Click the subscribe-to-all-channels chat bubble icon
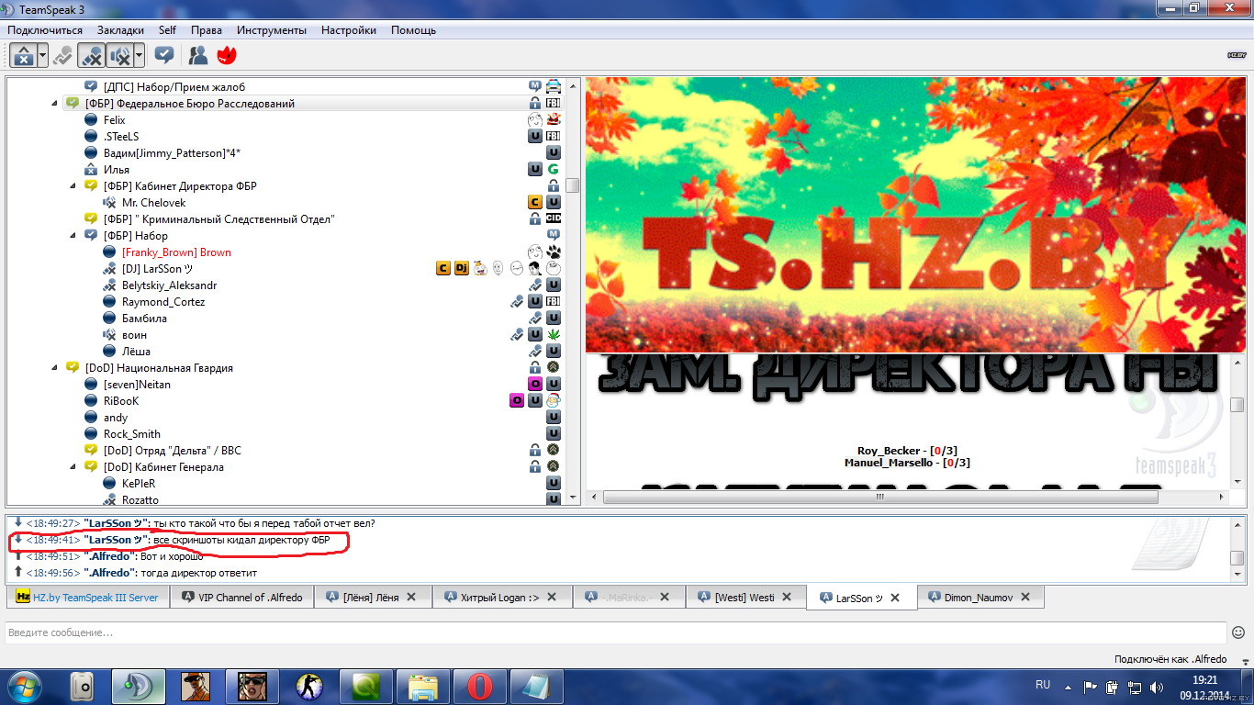 (164, 55)
